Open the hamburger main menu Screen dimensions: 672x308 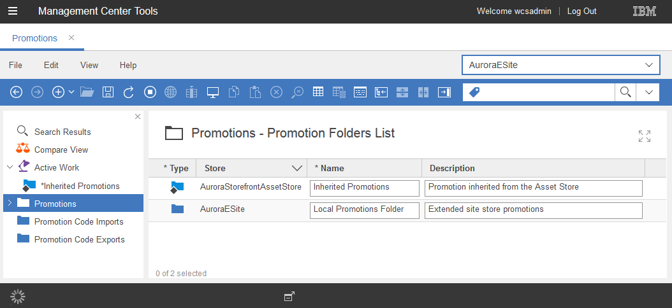(x=13, y=11)
